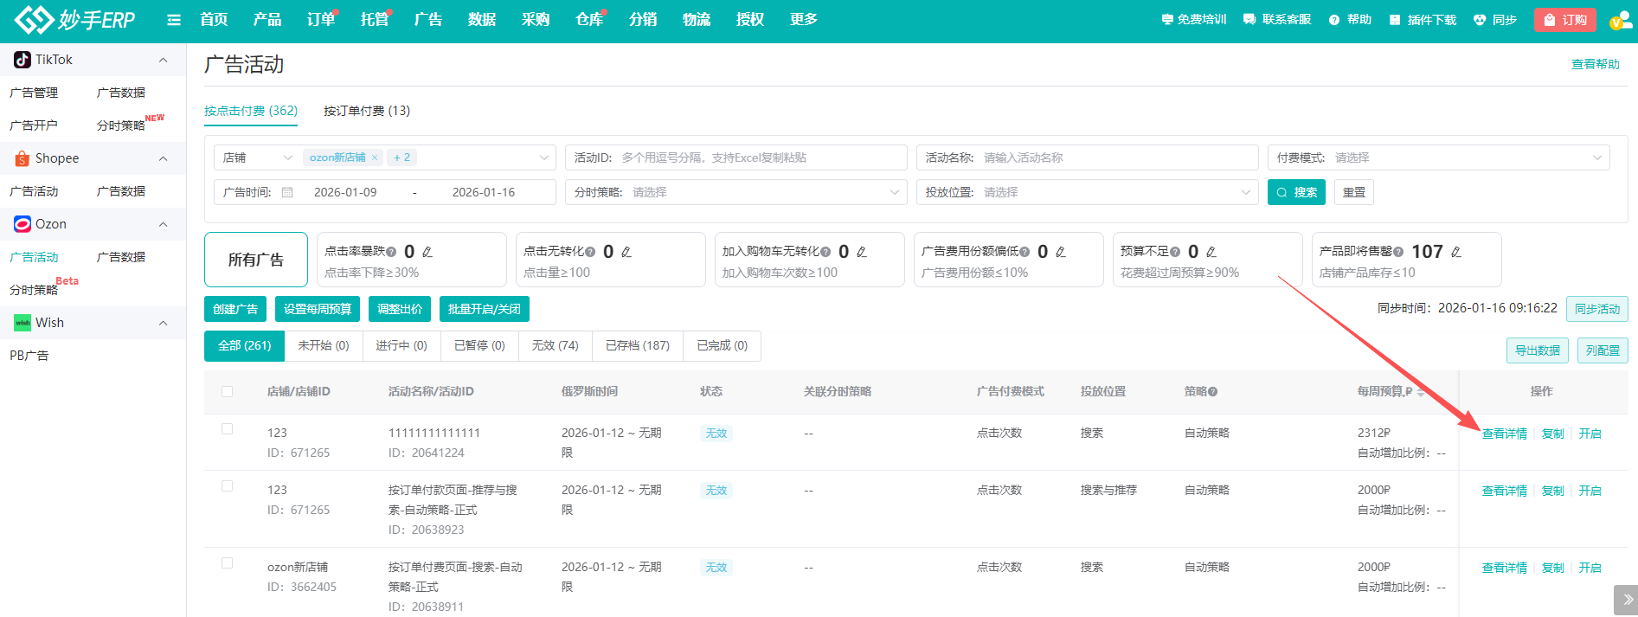Viewport: 1638px width, 617px height.
Task: Click the red 订购 button
Action: point(1565,20)
